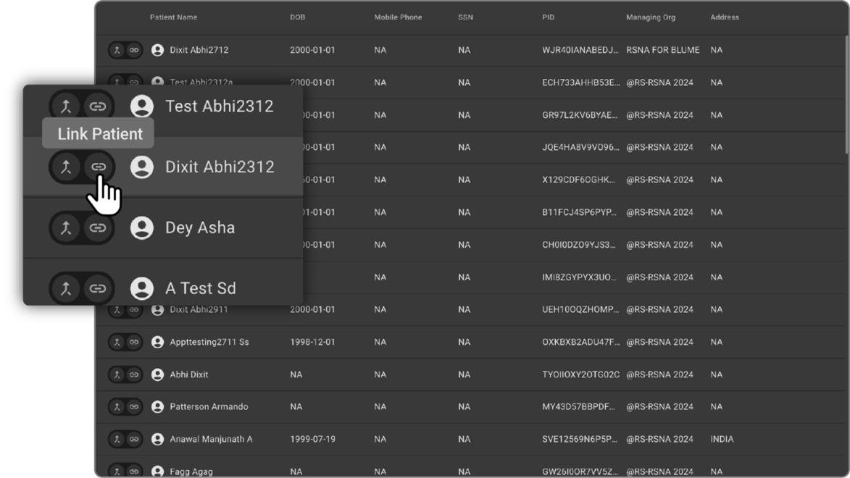This screenshot has height=478, width=850.
Task: Click avatar icon next to Dey Asha
Action: point(142,228)
